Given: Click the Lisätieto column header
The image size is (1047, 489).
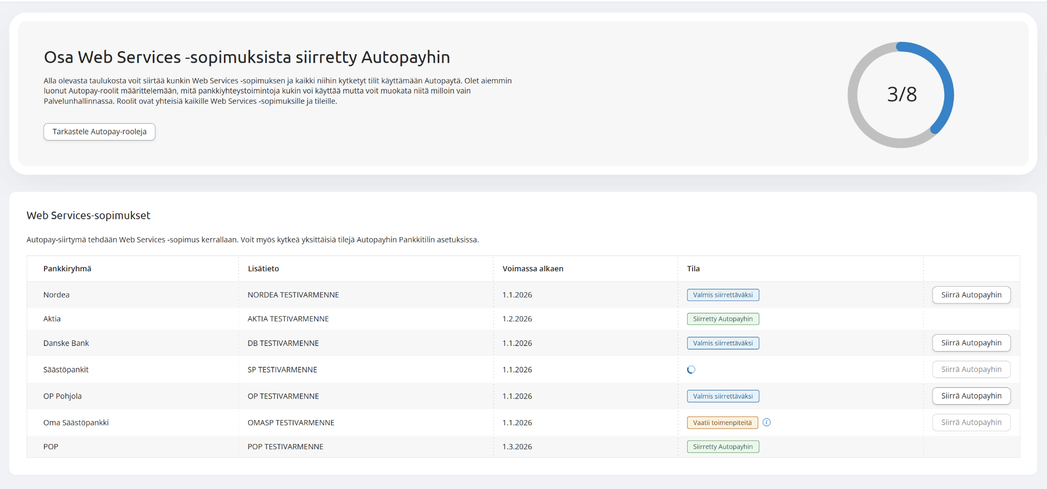Looking at the screenshot, I should click(263, 269).
